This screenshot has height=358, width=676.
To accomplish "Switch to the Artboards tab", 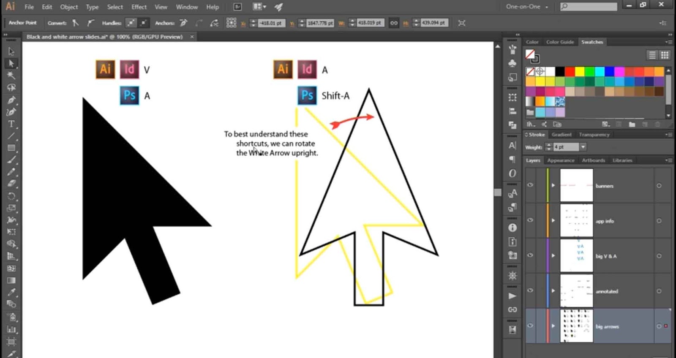I will point(593,160).
